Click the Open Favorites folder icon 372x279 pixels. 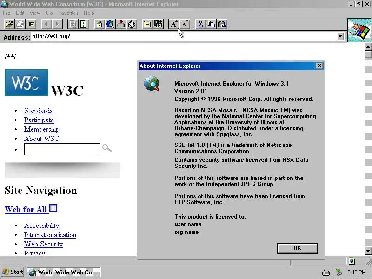[x=147, y=24]
